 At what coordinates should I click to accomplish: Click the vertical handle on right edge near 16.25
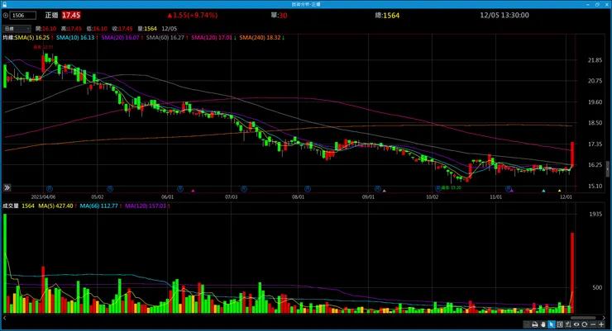[x=607, y=169]
